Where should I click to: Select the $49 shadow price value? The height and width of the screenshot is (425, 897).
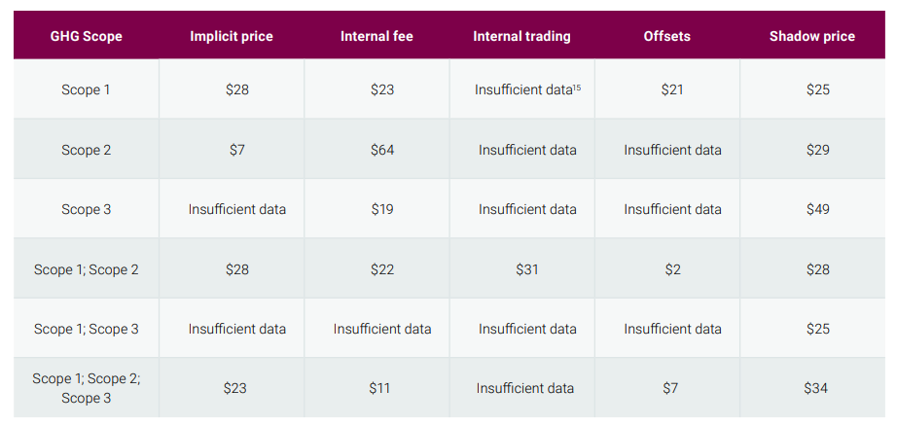(818, 209)
